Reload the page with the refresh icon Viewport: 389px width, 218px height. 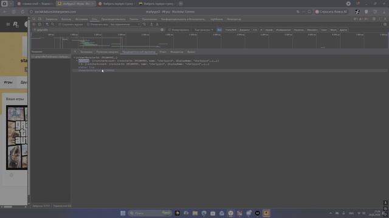point(22,12)
